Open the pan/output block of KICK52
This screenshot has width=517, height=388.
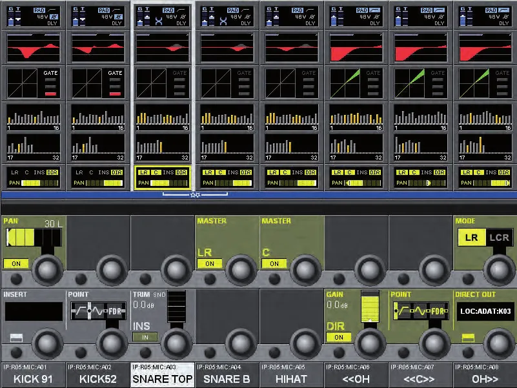98,178
